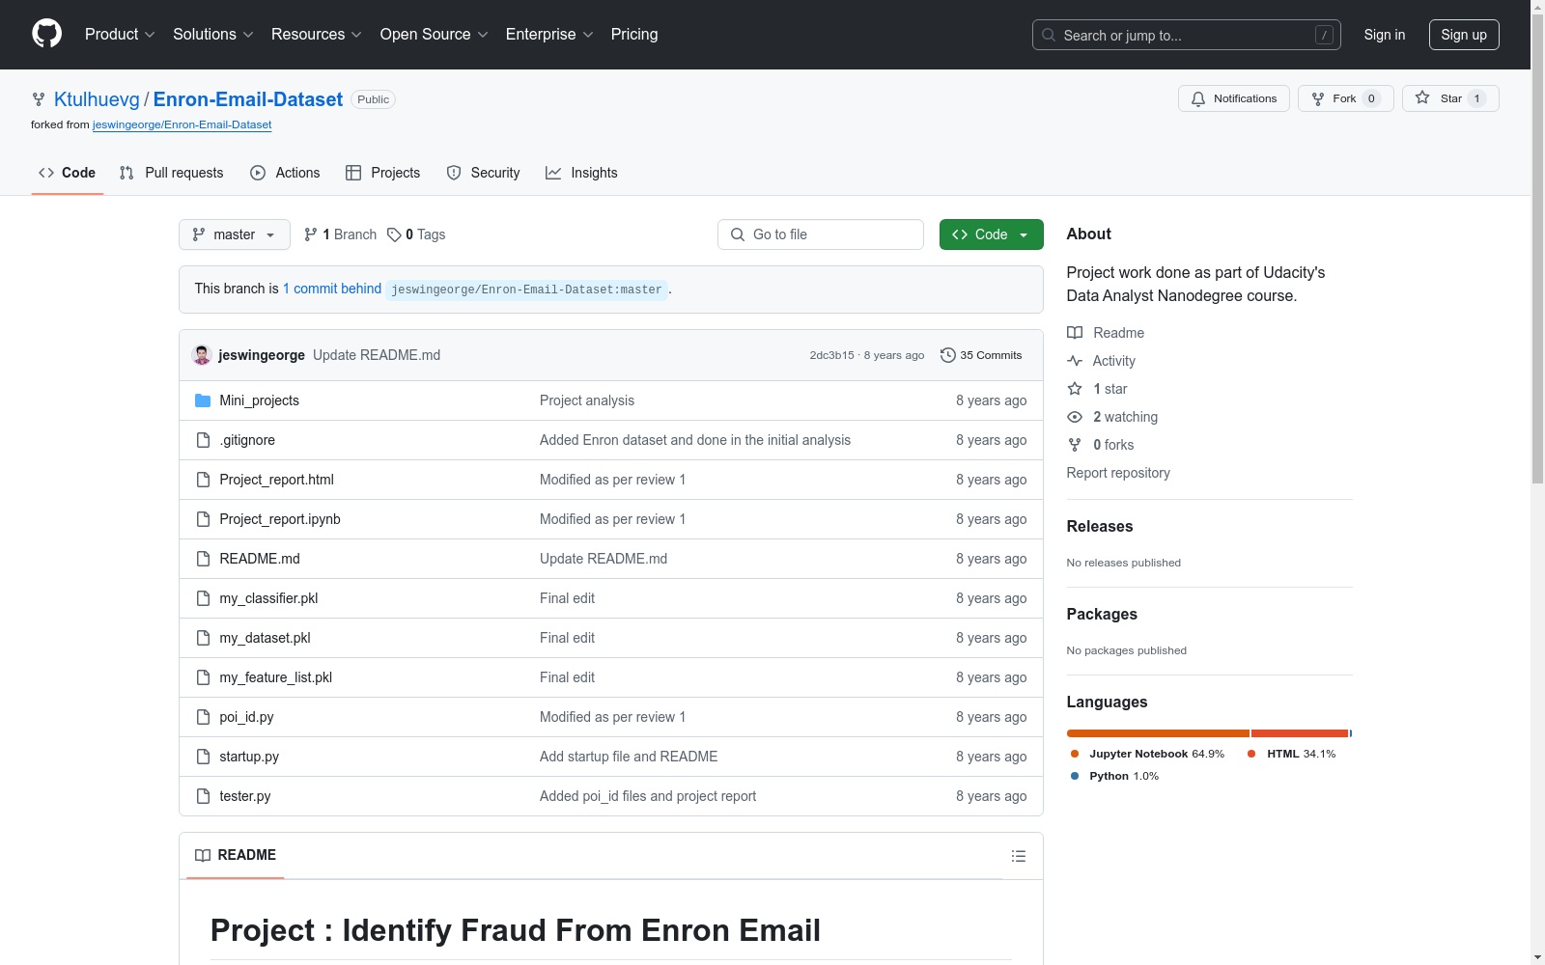The image size is (1545, 965).
Task: Click the file icon beside my_dataset.pkl
Action: pyautogui.click(x=203, y=638)
